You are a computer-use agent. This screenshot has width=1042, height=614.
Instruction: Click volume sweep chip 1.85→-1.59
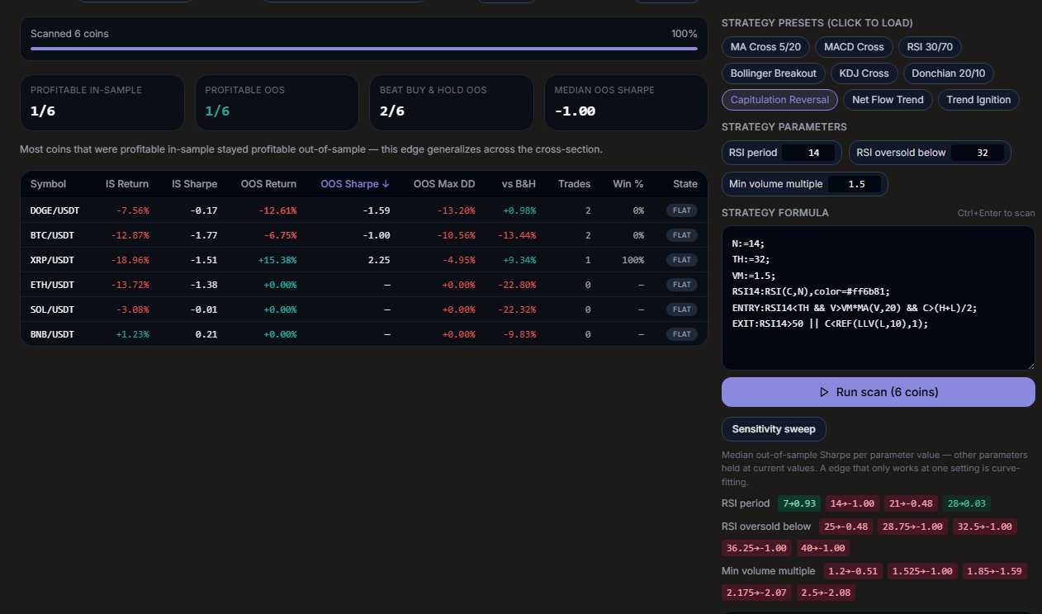994,571
